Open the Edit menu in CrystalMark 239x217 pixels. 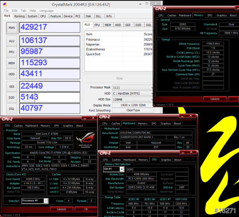click(15, 11)
